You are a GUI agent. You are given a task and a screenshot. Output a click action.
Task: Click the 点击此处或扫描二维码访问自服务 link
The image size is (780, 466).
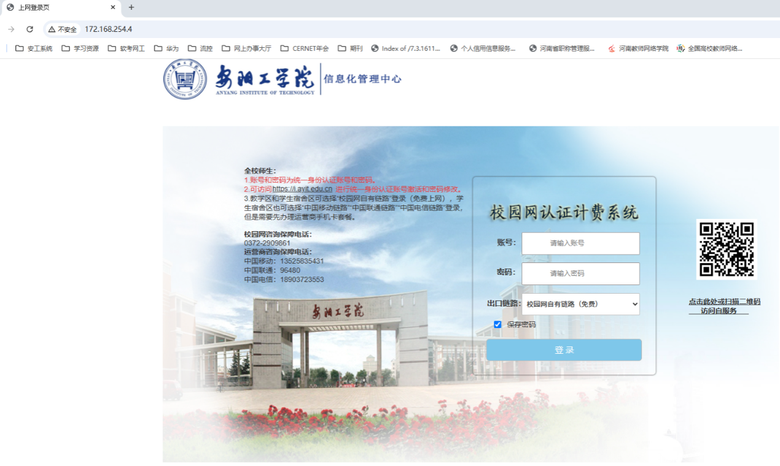coord(724,306)
